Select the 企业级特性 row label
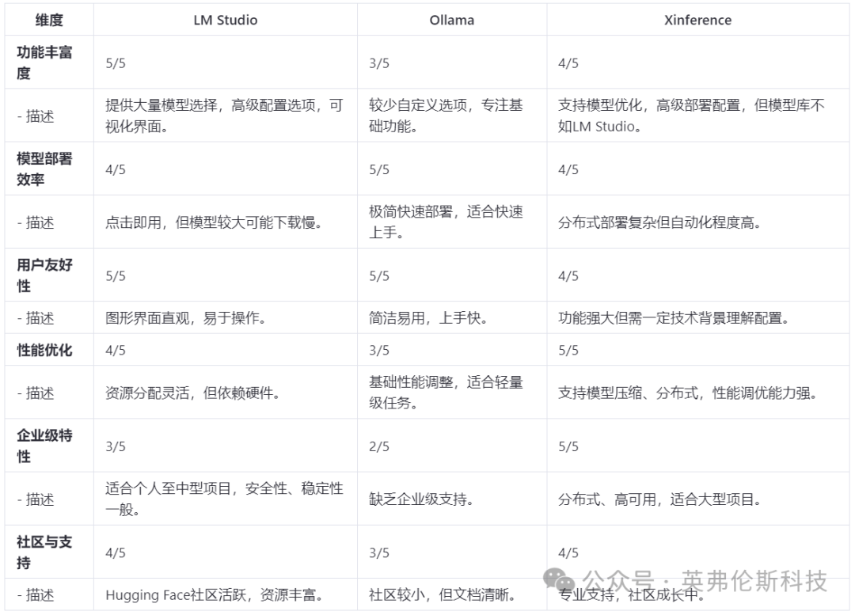Screen dimensions: 855x615 tap(44, 446)
